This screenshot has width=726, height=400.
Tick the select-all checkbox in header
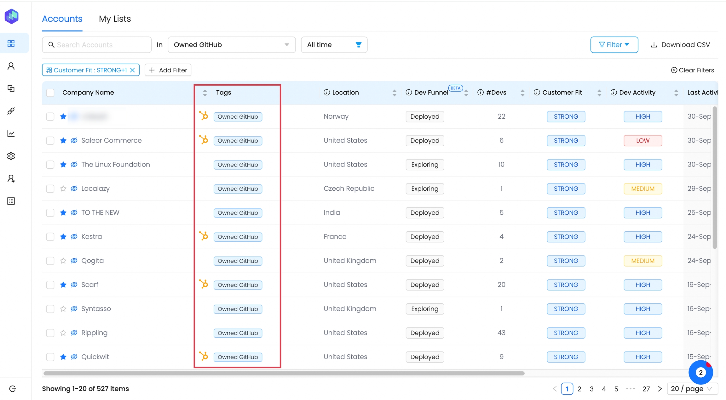[x=50, y=93]
